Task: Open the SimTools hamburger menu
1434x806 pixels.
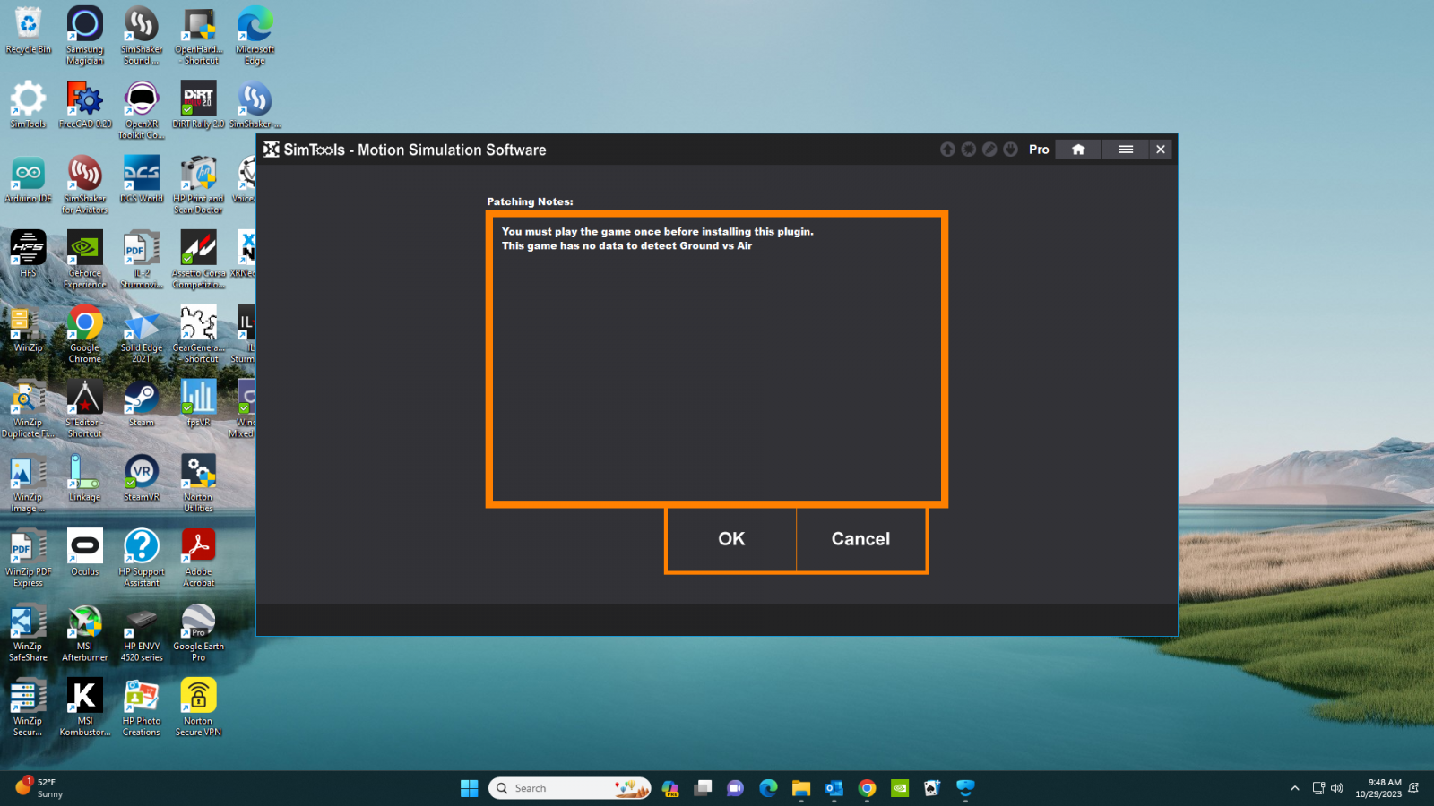Action: coord(1126,150)
